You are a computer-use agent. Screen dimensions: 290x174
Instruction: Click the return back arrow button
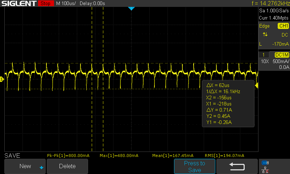point(237,166)
